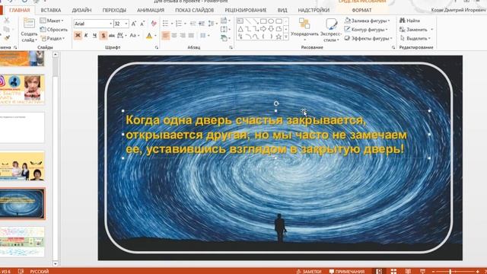Select the five-point star shape in gallery

[x=279, y=37]
